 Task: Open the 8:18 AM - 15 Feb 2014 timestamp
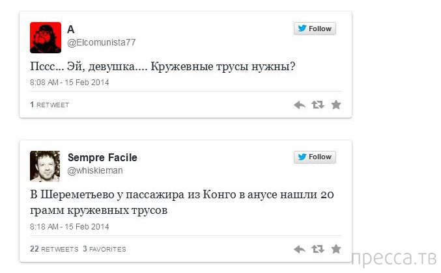(70, 227)
